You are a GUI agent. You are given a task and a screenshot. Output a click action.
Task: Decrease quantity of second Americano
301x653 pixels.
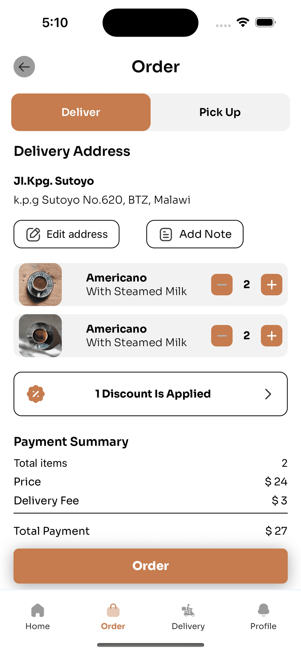[x=222, y=336]
